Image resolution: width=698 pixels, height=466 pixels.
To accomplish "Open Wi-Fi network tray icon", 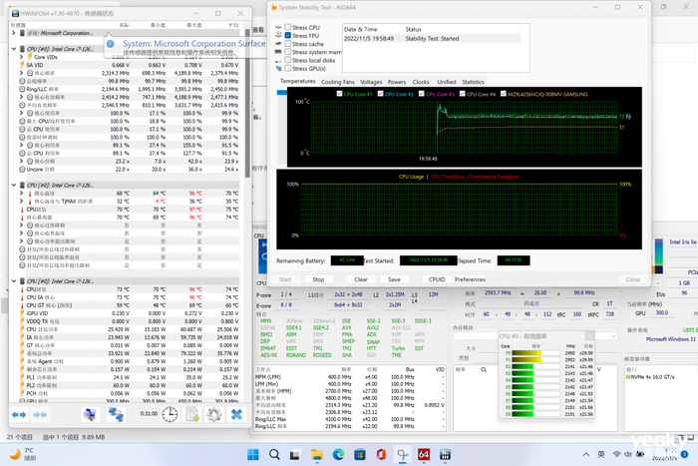I will coord(616,454).
